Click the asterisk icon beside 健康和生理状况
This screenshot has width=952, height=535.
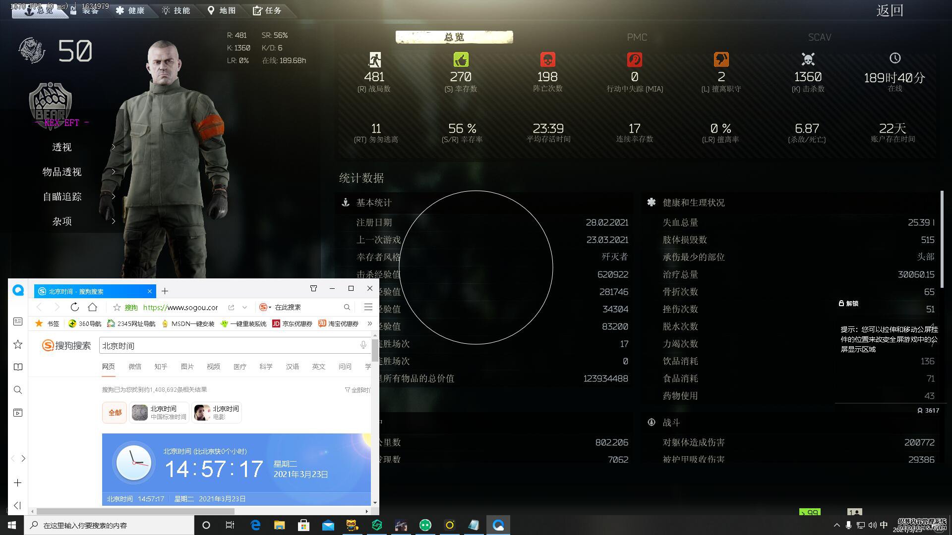[652, 202]
